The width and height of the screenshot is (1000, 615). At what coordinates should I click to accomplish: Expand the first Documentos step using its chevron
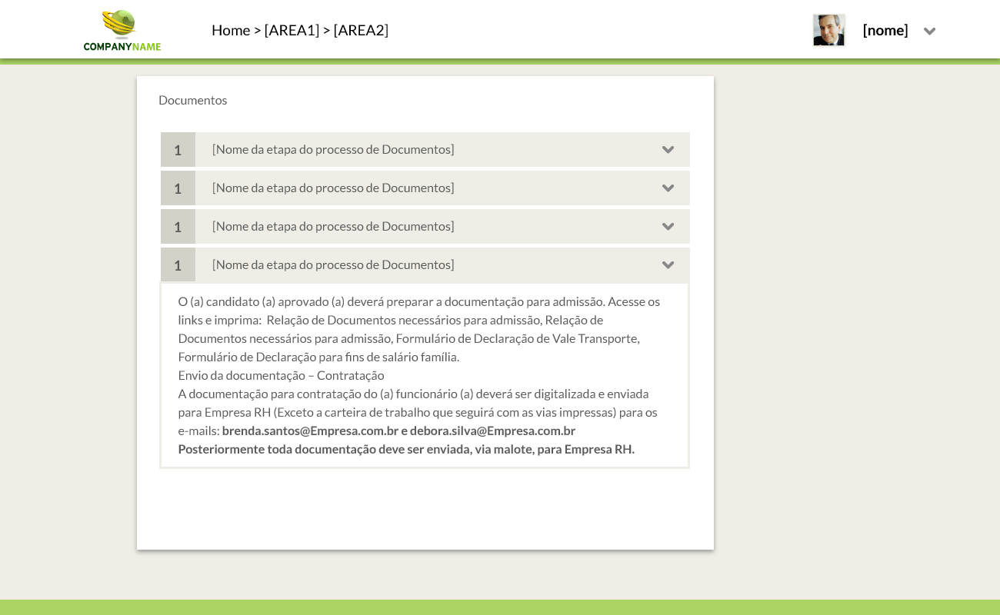point(668,150)
